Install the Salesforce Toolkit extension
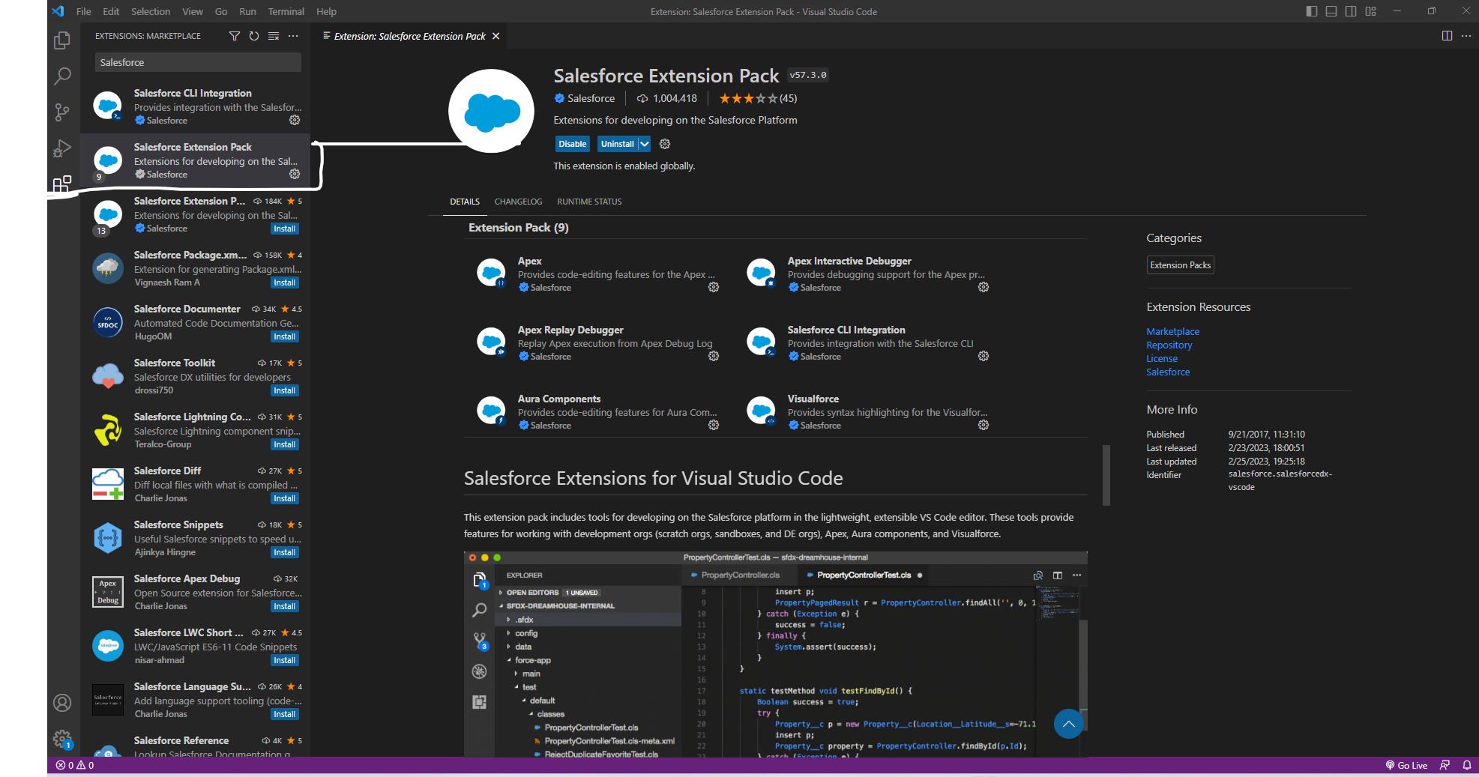Screen dimensions: 1479x777 pos(285,390)
